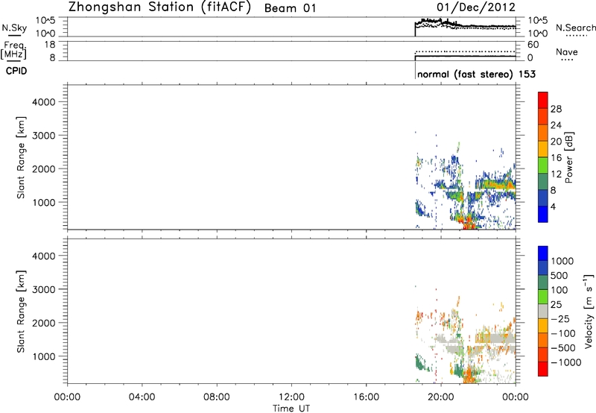Image resolution: width=596 pixels, height=413 pixels.
Task: Click the "04:00" time tick label
Action: (x=142, y=397)
